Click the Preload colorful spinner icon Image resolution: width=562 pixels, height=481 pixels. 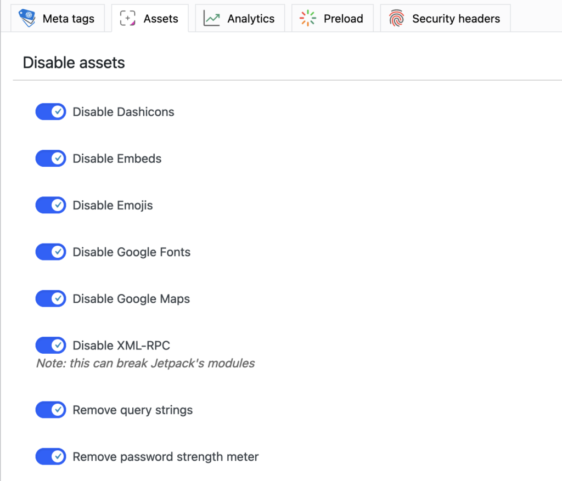tap(307, 18)
